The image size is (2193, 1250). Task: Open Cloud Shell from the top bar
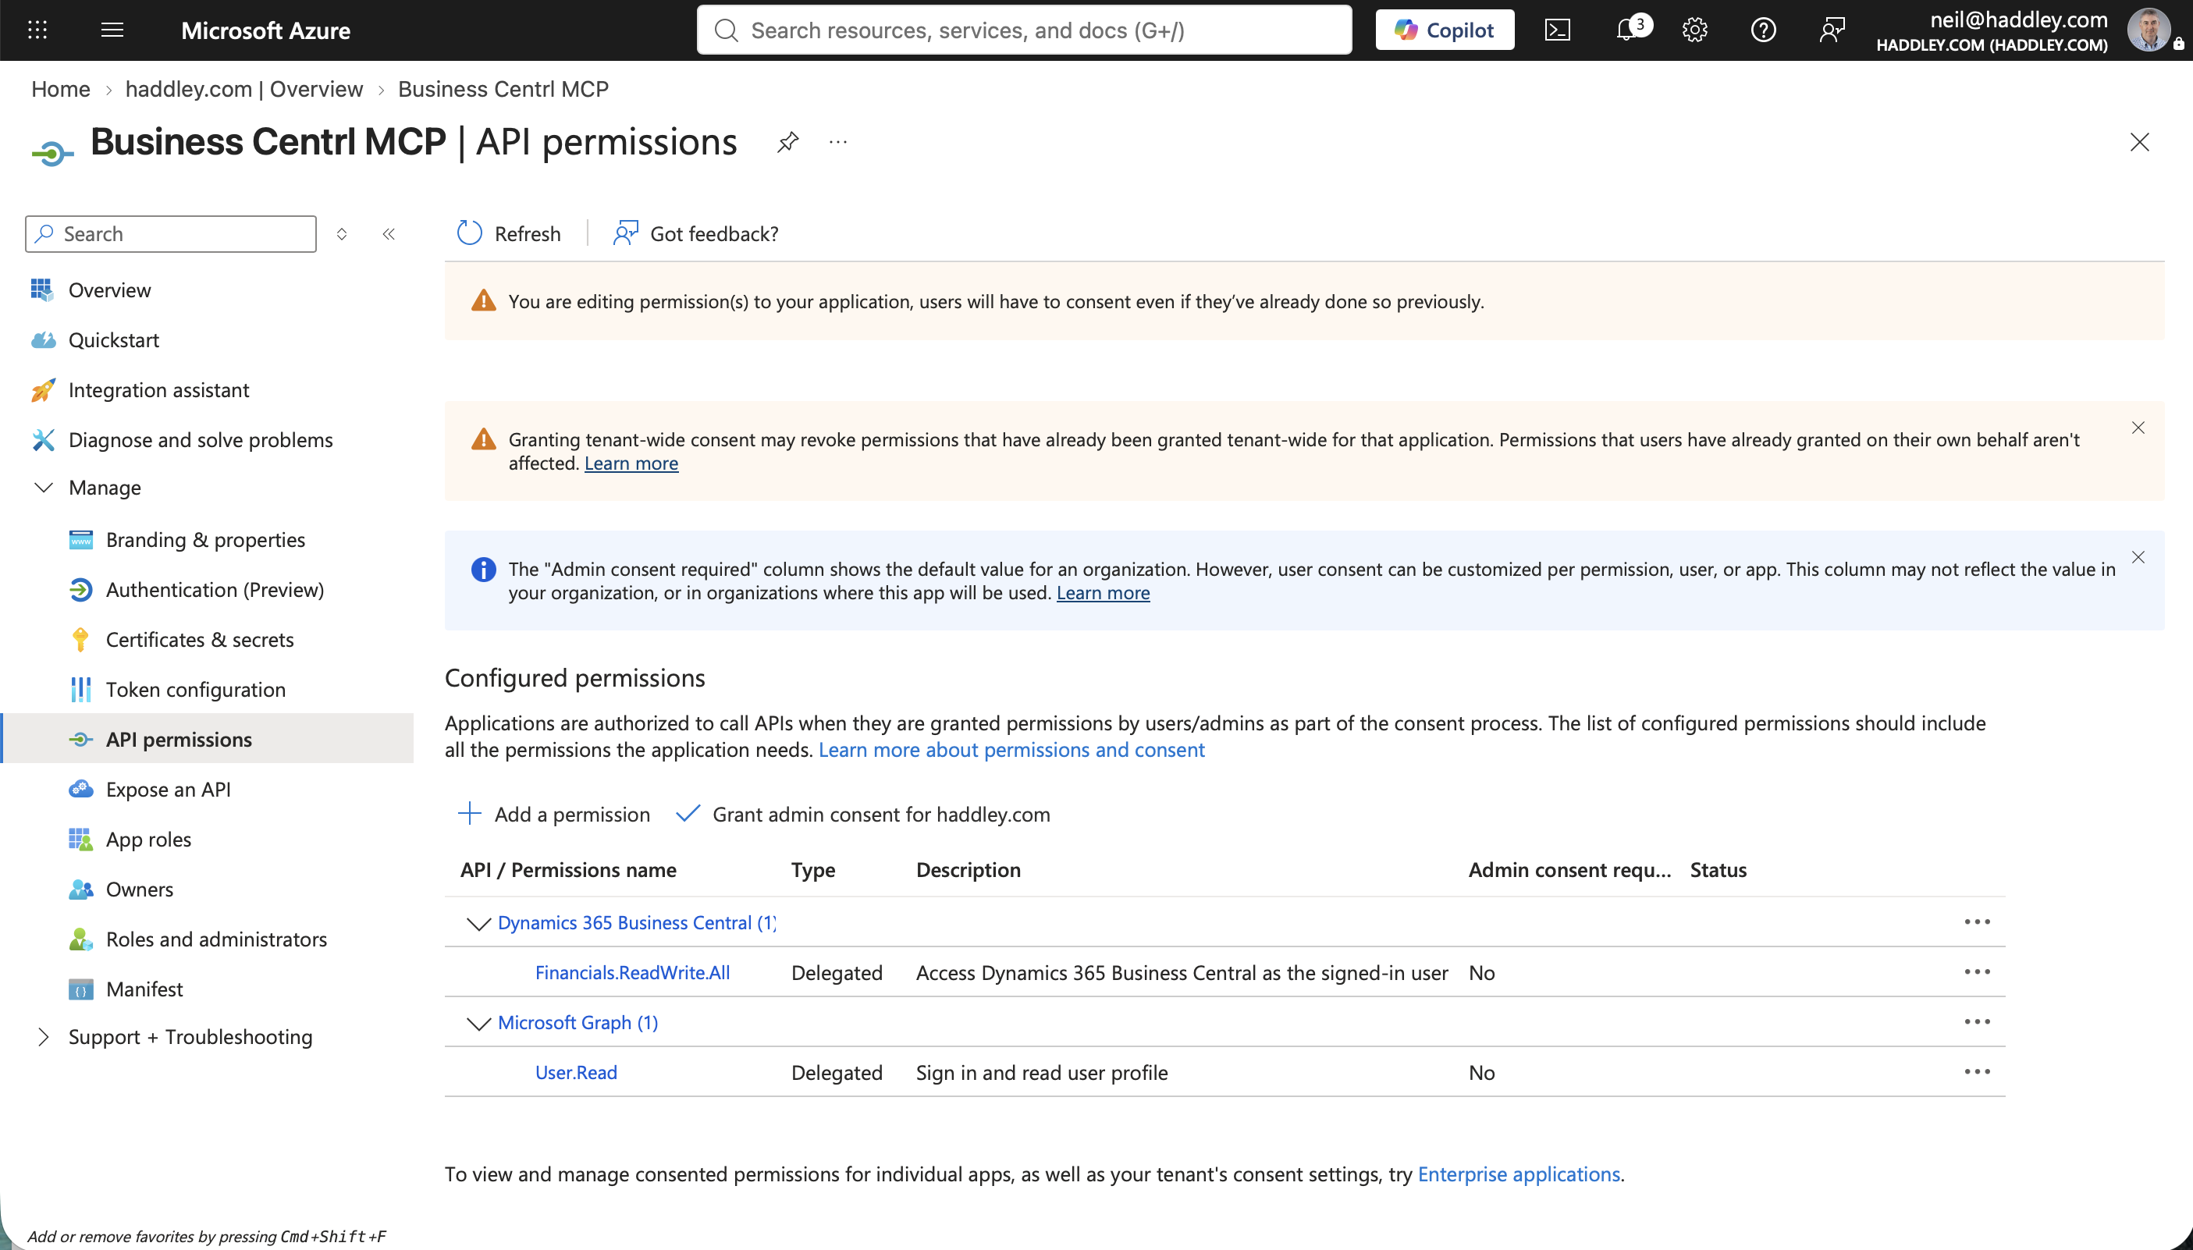pyautogui.click(x=1558, y=30)
